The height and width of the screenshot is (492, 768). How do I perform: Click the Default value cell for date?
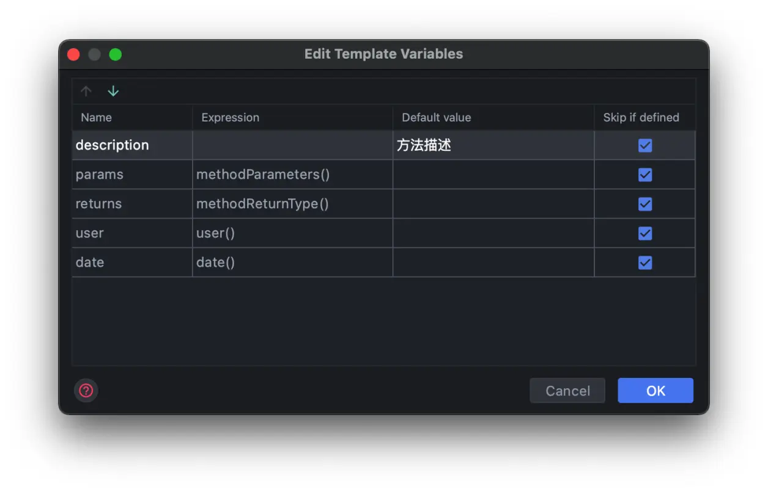[493, 262]
